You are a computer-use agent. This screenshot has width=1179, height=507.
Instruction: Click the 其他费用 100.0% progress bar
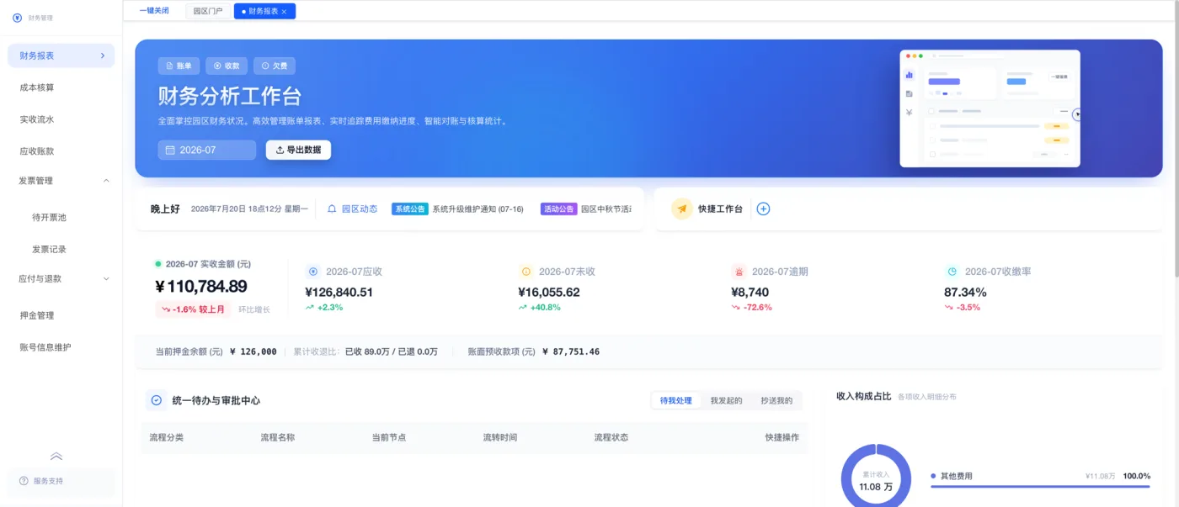coord(1040,486)
